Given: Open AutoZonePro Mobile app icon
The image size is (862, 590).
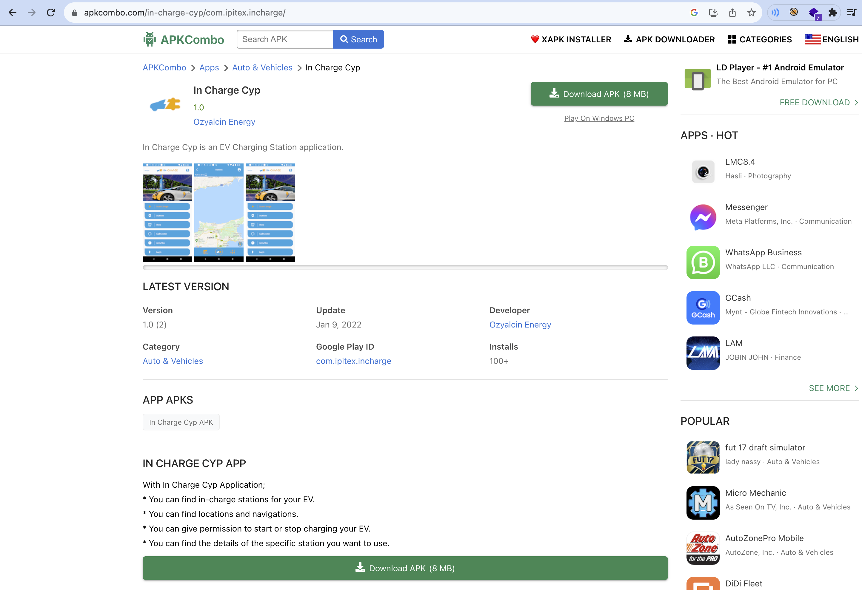Looking at the screenshot, I should [703, 548].
